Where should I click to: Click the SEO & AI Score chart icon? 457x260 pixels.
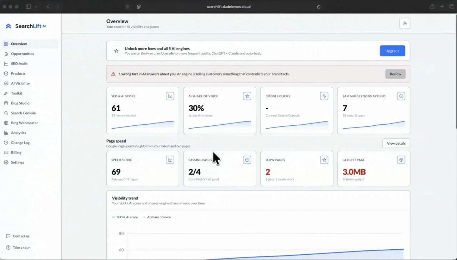click(170, 96)
